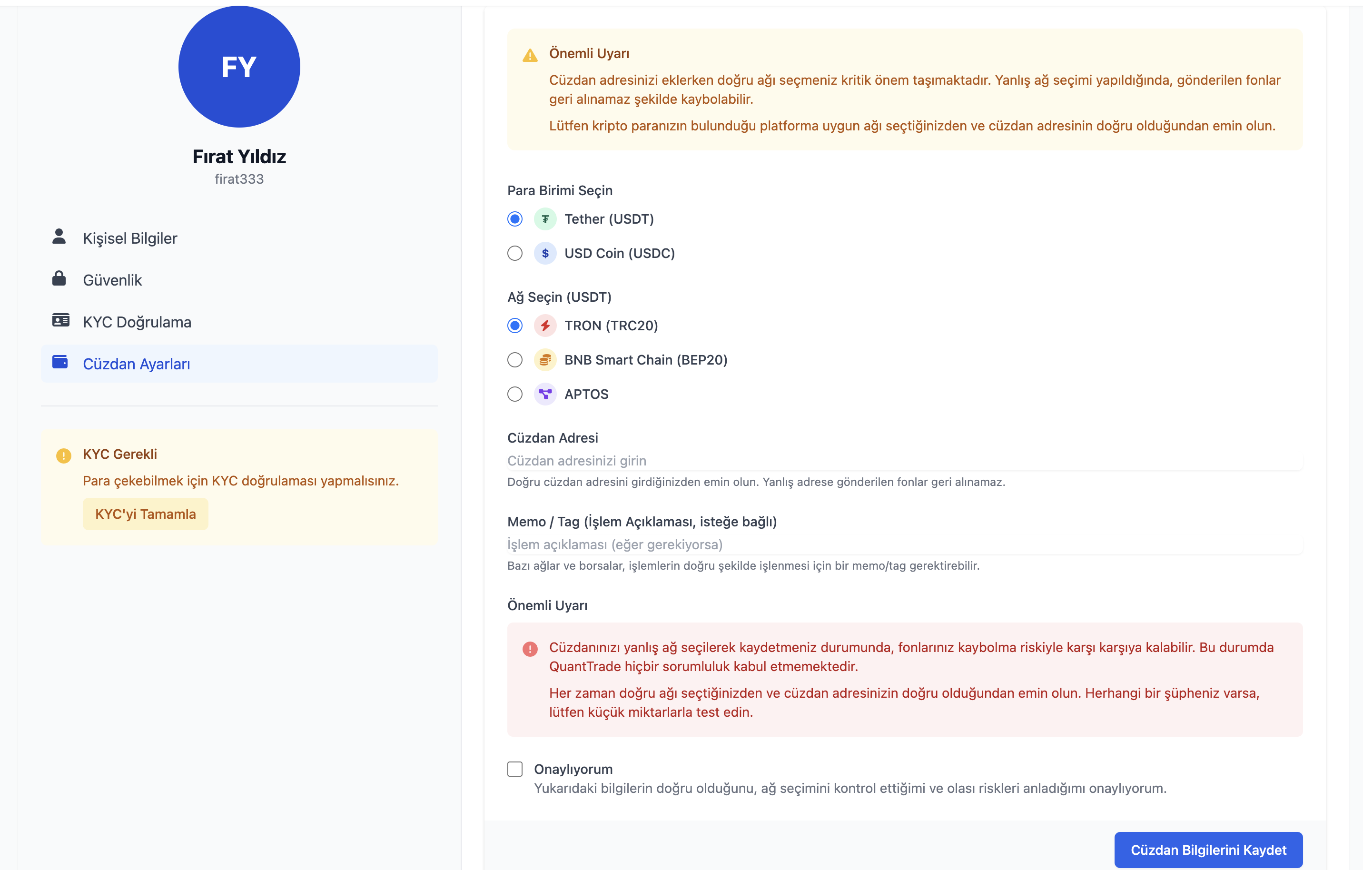This screenshot has height=870, width=1363.
Task: Click the person icon beside Kişisel Bilgiler
Action: 59,237
